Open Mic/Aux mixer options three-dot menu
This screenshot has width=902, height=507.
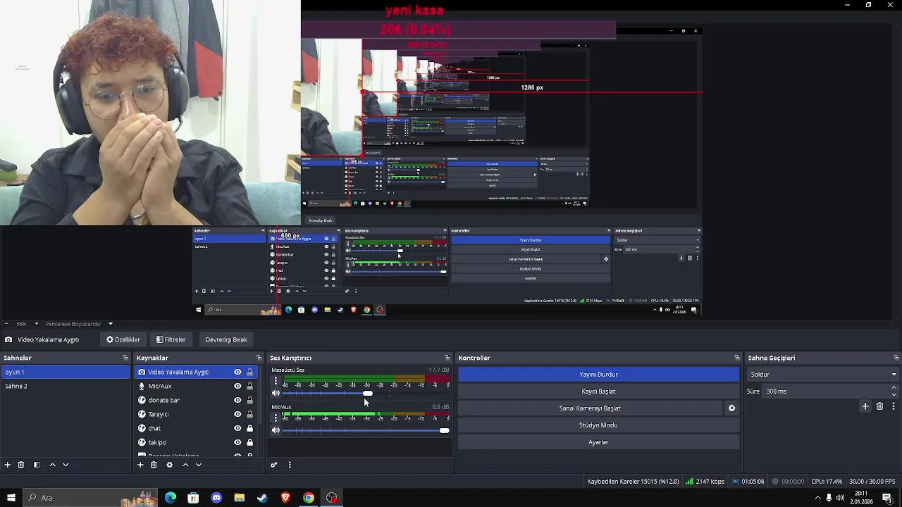[x=276, y=418]
